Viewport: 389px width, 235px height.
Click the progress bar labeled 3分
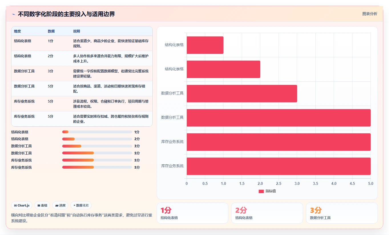[x=97, y=146]
